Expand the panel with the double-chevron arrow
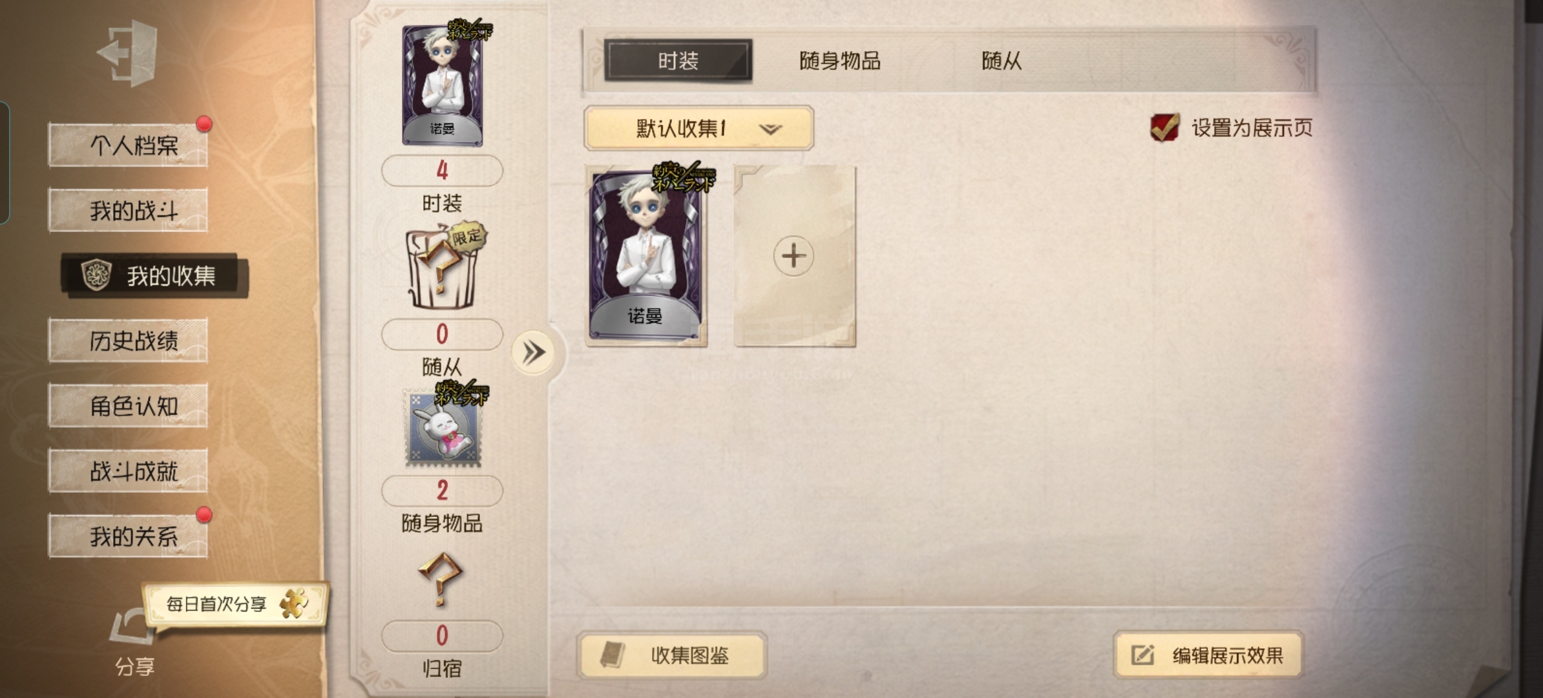This screenshot has width=1543, height=698. pos(533,353)
